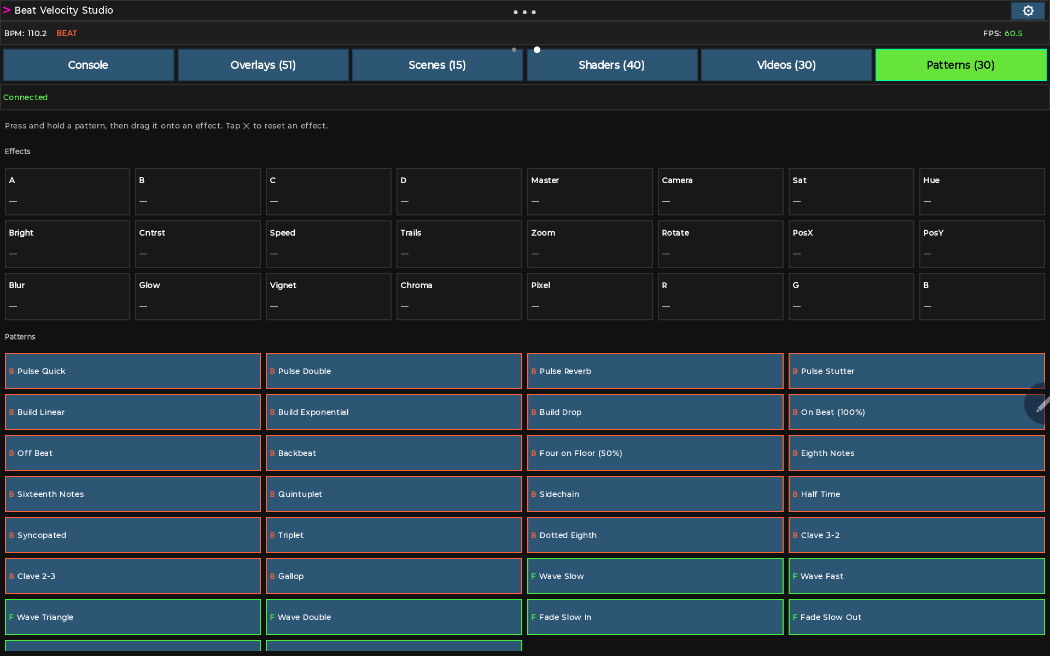
Task: Click the Camera effect slot
Action: click(720, 191)
